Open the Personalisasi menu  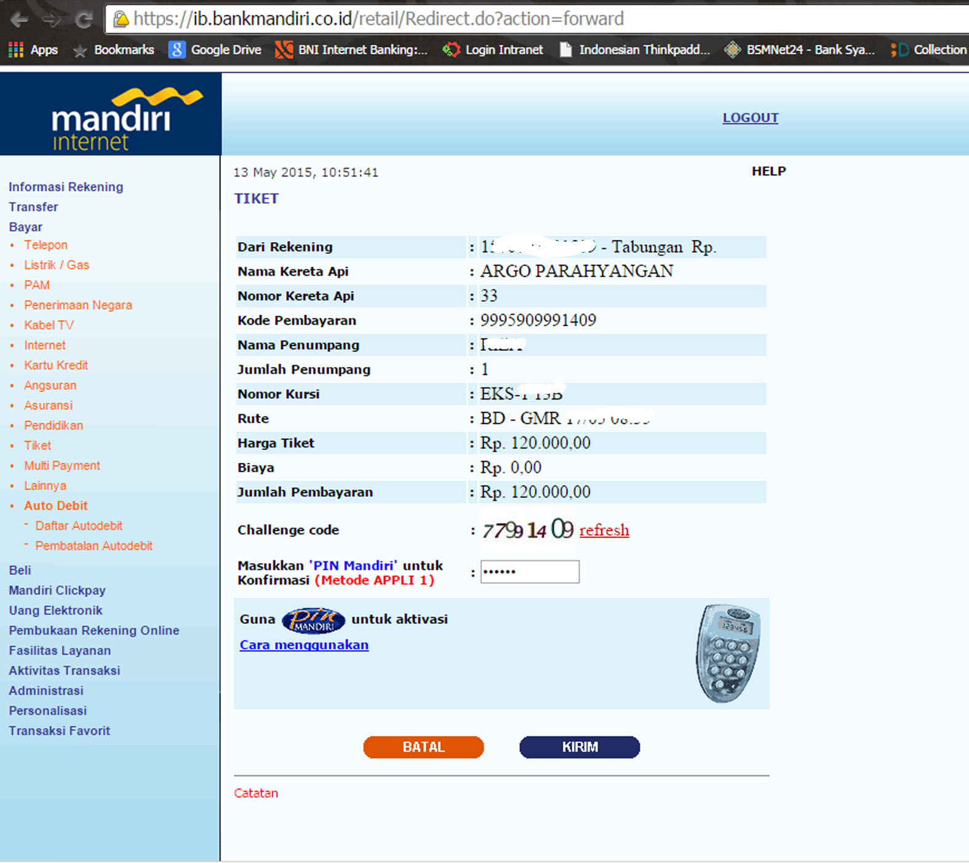[x=48, y=711]
